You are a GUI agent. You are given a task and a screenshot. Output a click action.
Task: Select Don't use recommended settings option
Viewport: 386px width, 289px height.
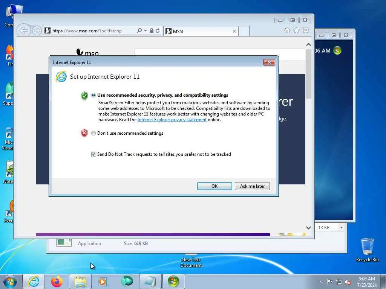[x=93, y=133]
